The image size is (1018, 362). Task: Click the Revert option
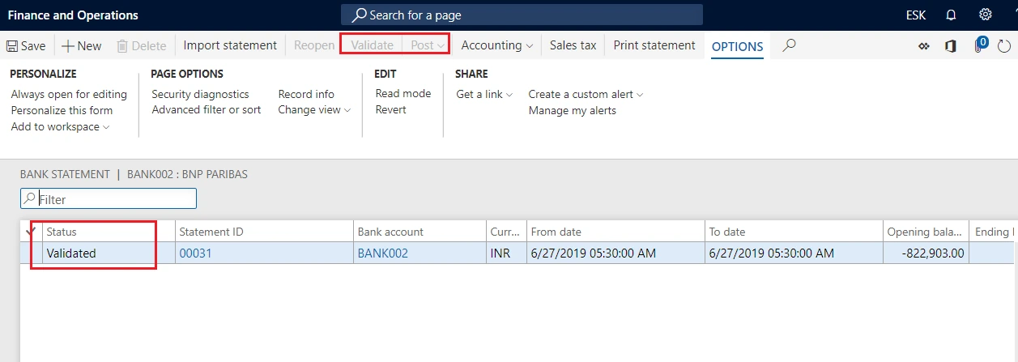click(390, 110)
